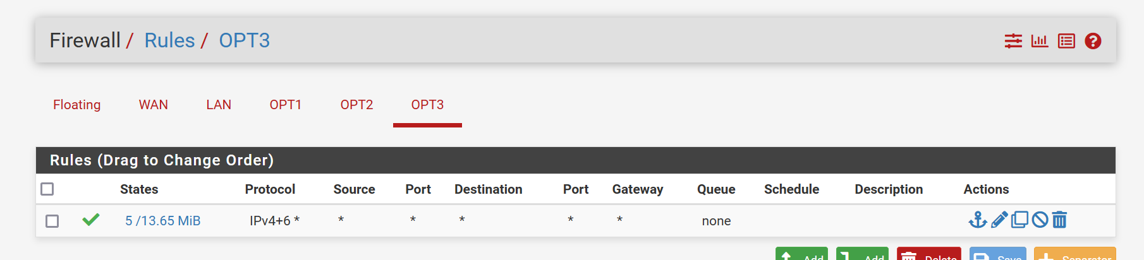The width and height of the screenshot is (1144, 260).
Task: Copy the rule with the duplicate icon
Action: [x=1019, y=220]
